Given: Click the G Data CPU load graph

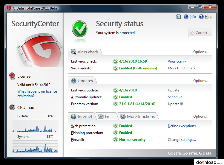Looking at the screenshot, I should [35, 126].
